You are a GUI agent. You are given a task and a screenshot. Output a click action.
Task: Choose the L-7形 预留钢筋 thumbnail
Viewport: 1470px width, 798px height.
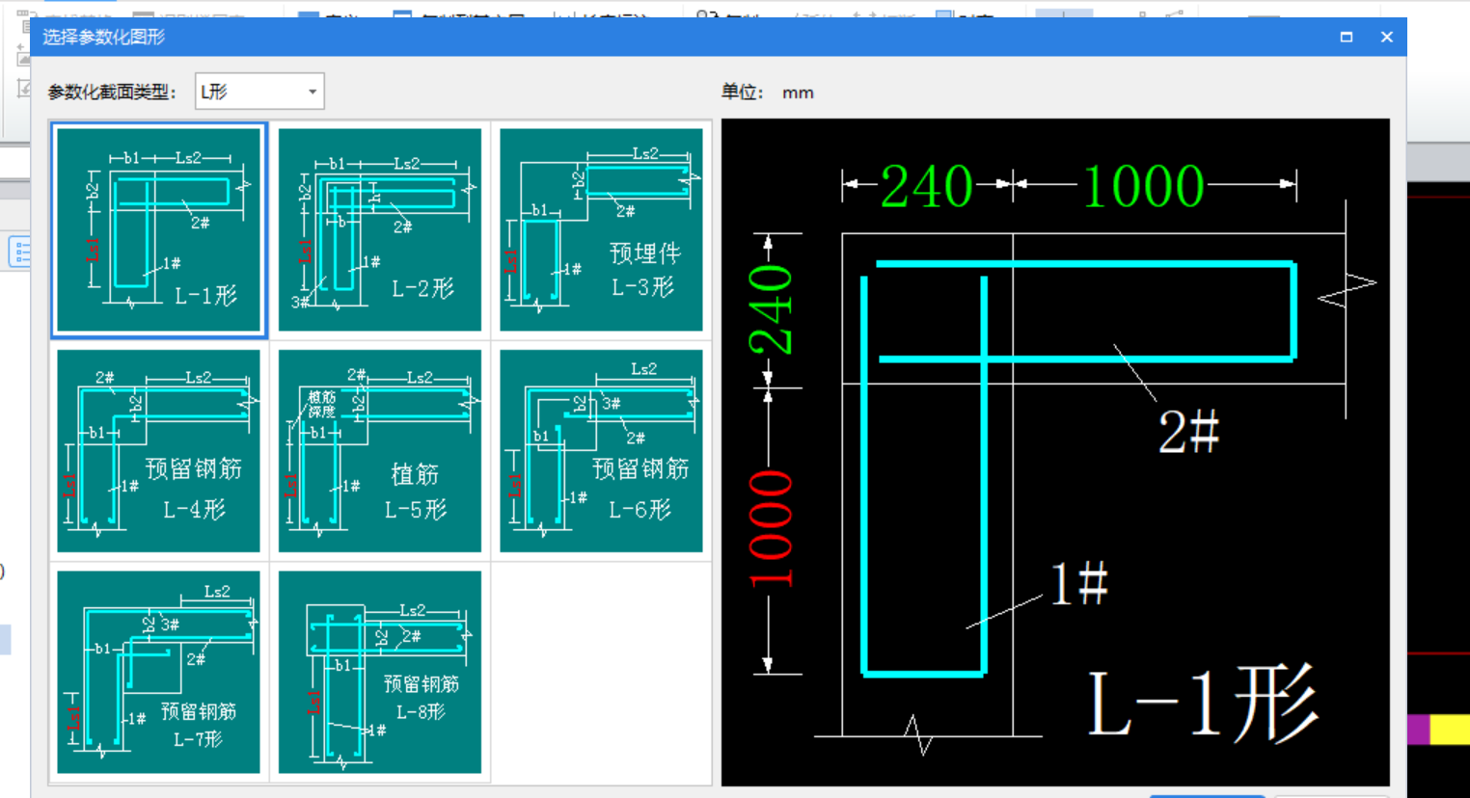click(x=159, y=672)
